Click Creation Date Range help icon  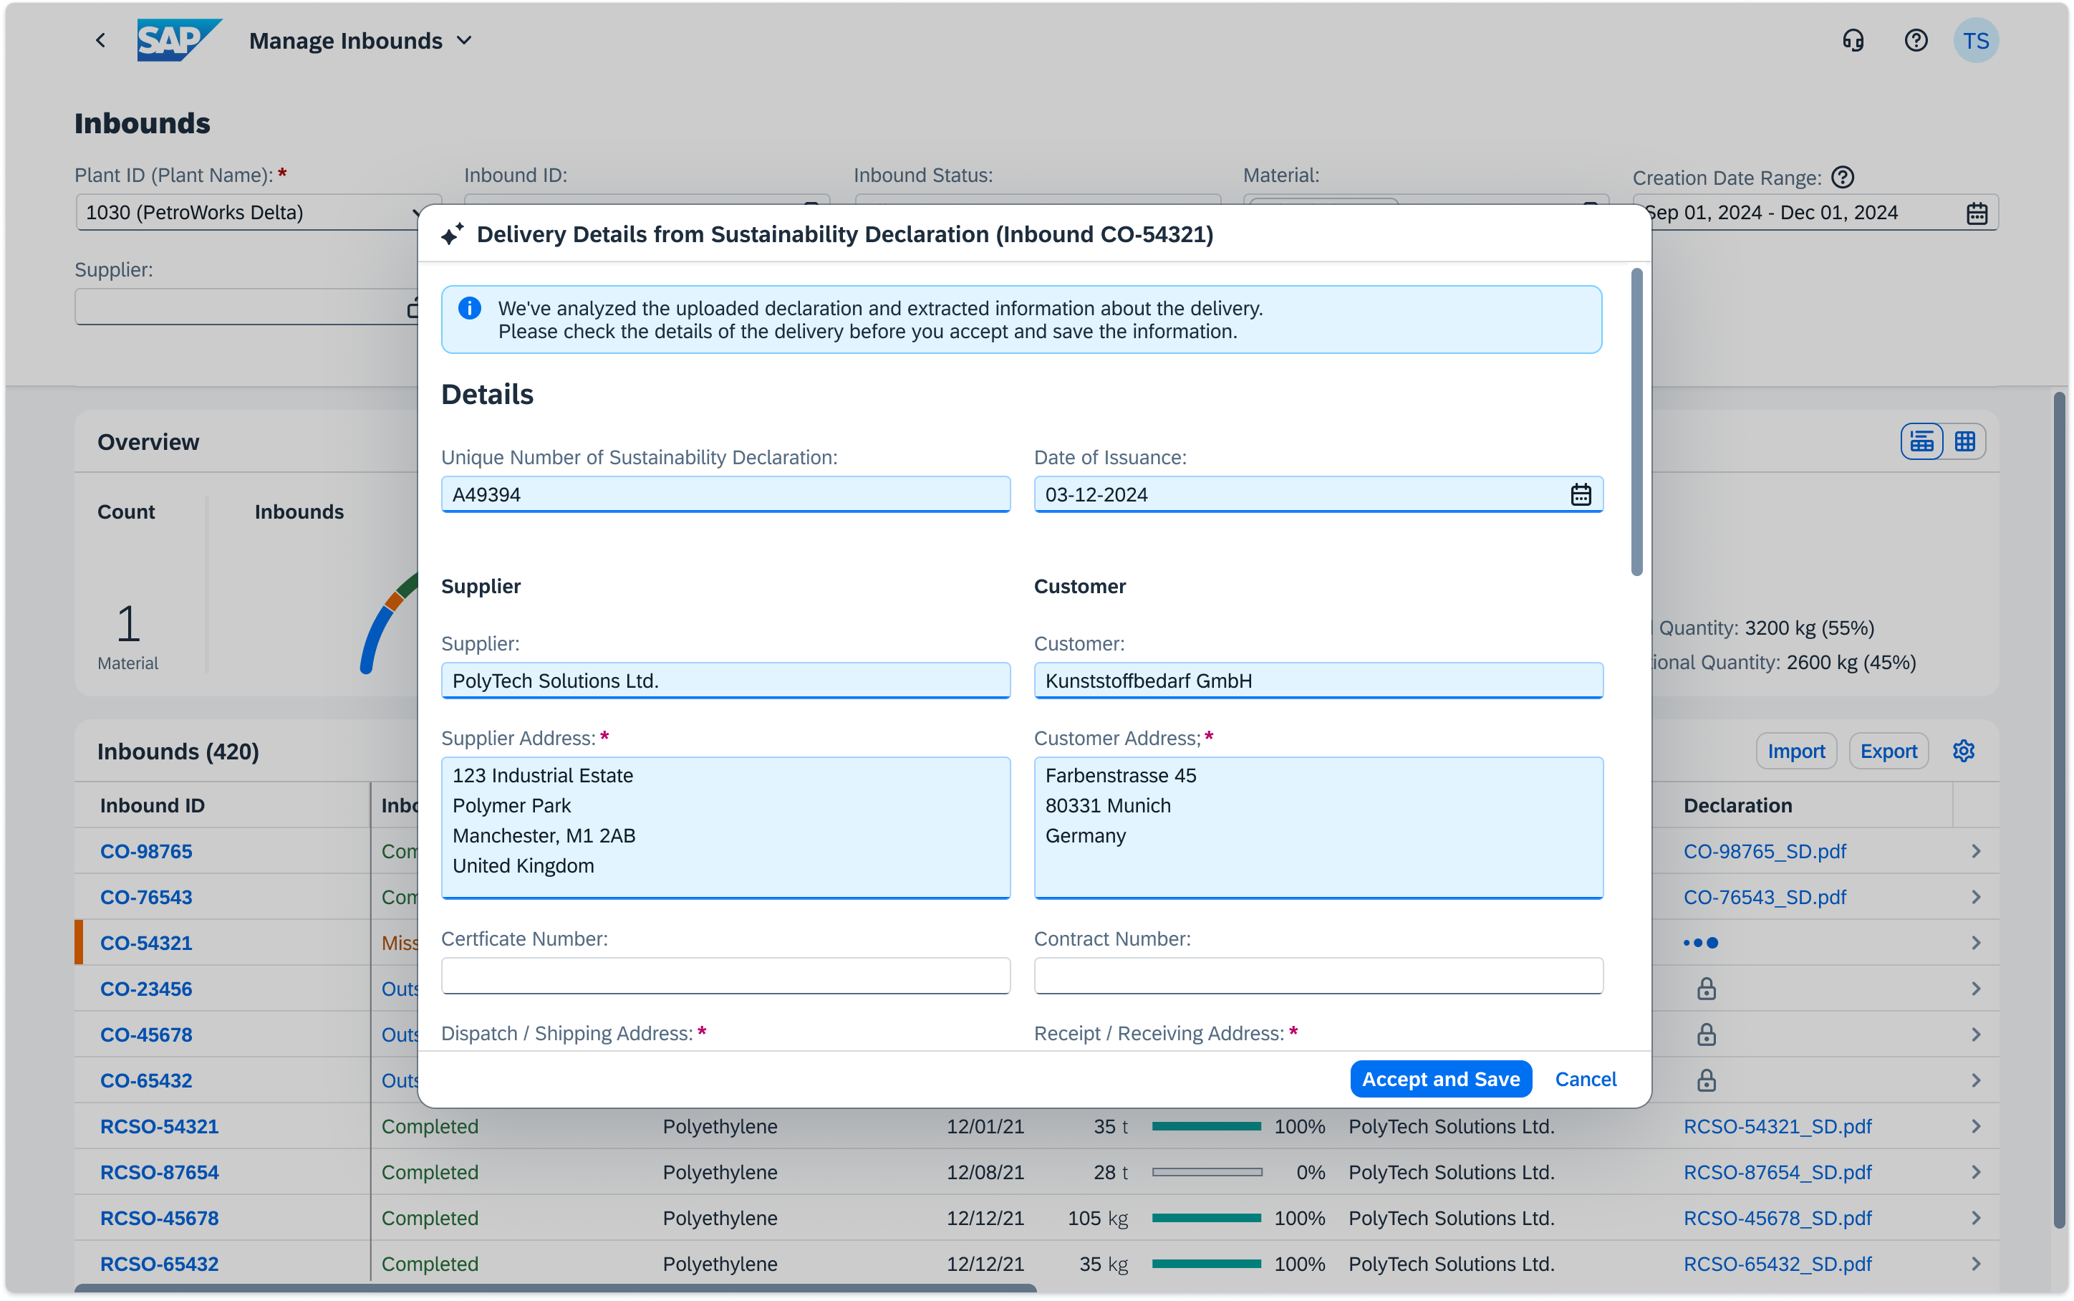pos(1843,177)
